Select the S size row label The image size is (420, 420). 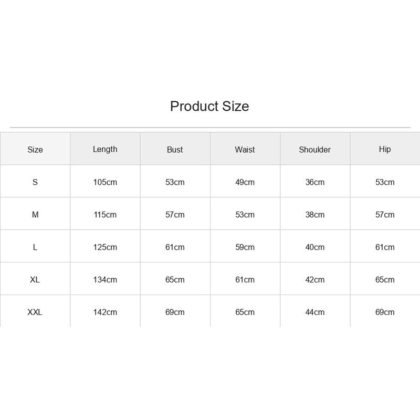tap(35, 182)
